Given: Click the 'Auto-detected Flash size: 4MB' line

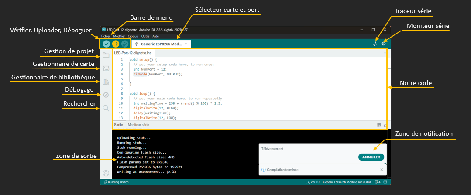Looking at the screenshot, I should (x=145, y=157).
